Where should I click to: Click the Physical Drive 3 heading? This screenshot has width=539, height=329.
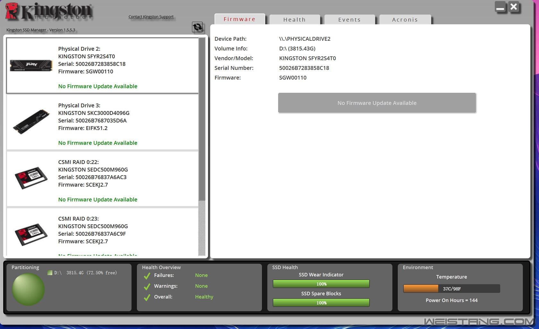point(79,105)
